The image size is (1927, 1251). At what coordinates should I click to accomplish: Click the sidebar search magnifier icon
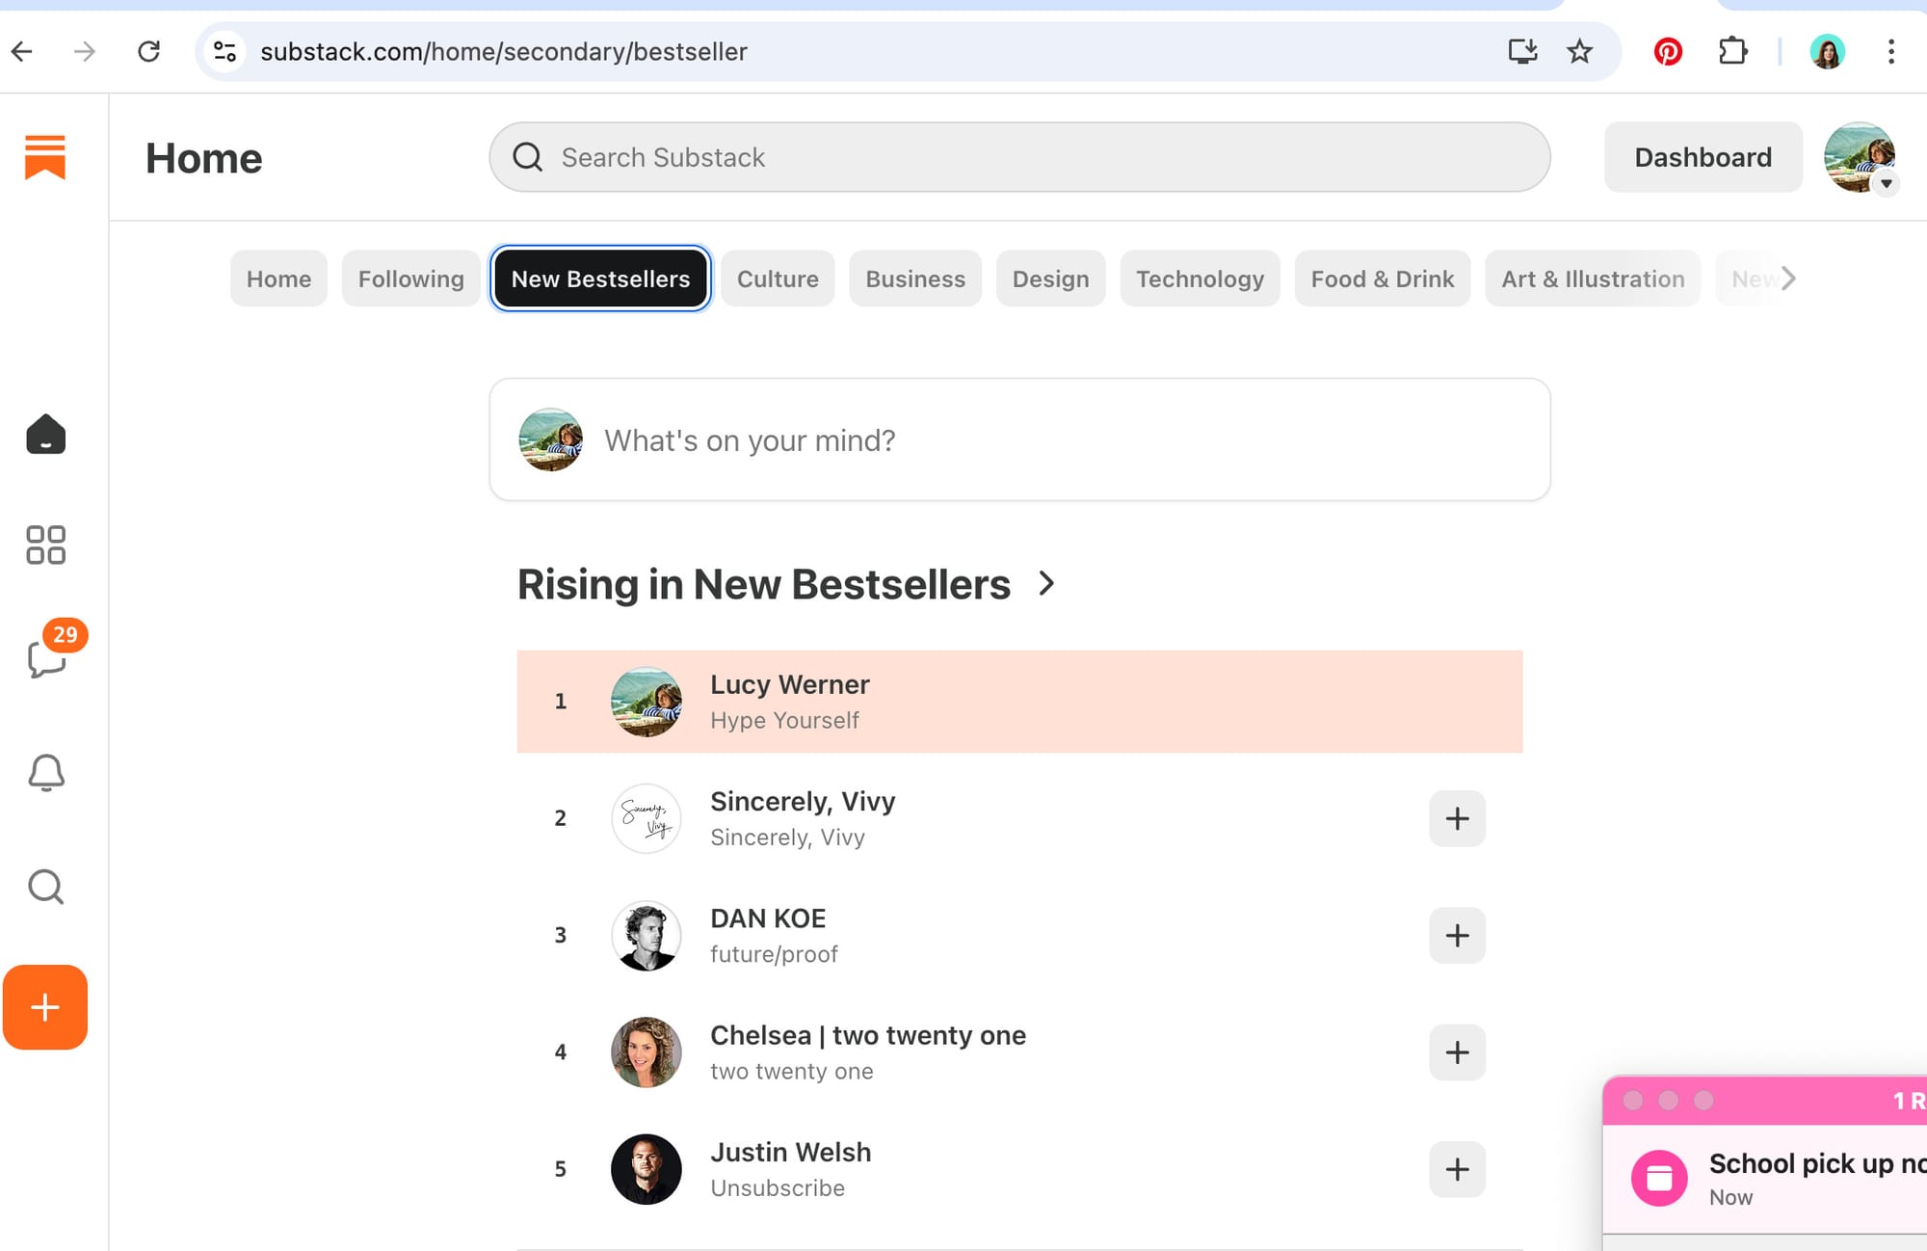(46, 887)
